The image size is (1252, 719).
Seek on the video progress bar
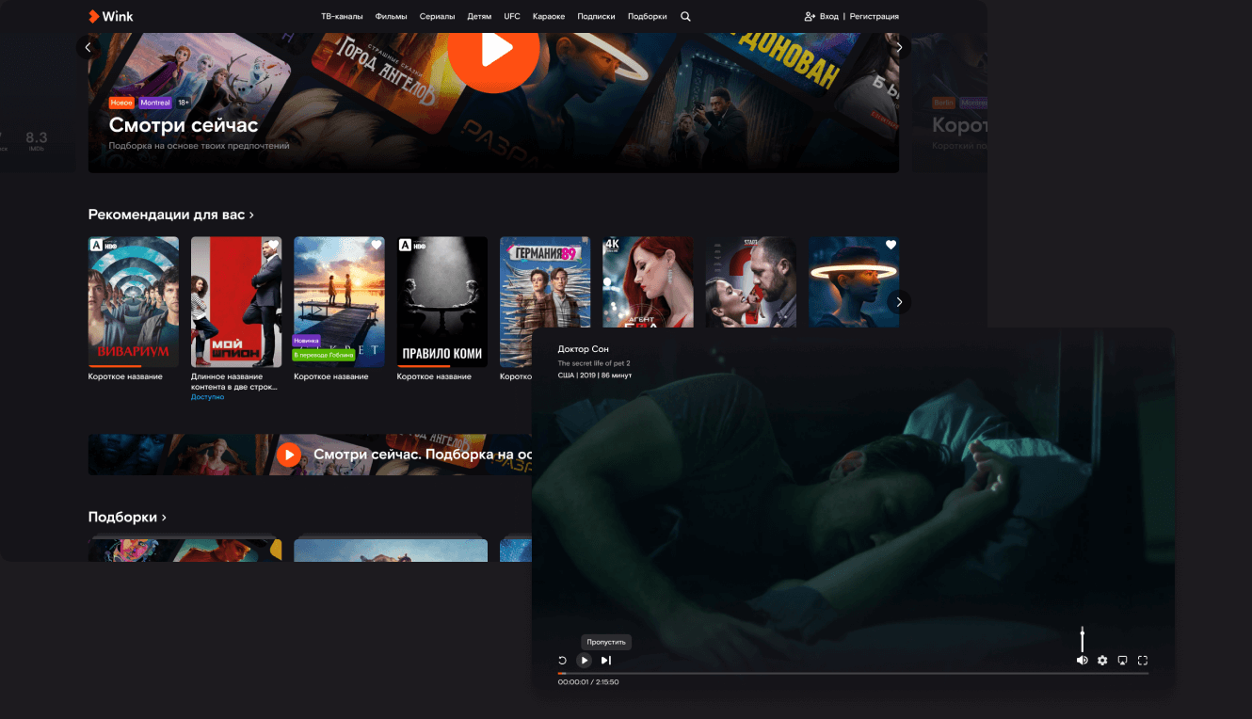(x=853, y=673)
